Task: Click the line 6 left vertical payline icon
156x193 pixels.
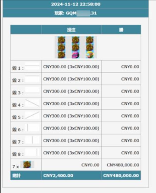Action: [32, 128]
